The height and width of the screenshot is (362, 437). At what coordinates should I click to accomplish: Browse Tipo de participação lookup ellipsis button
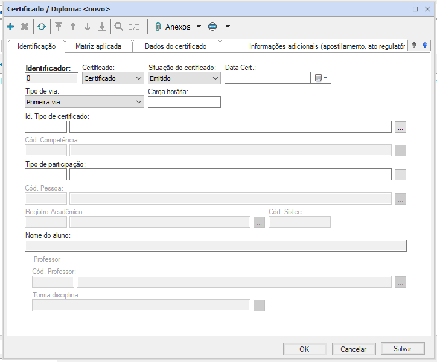[x=401, y=174]
